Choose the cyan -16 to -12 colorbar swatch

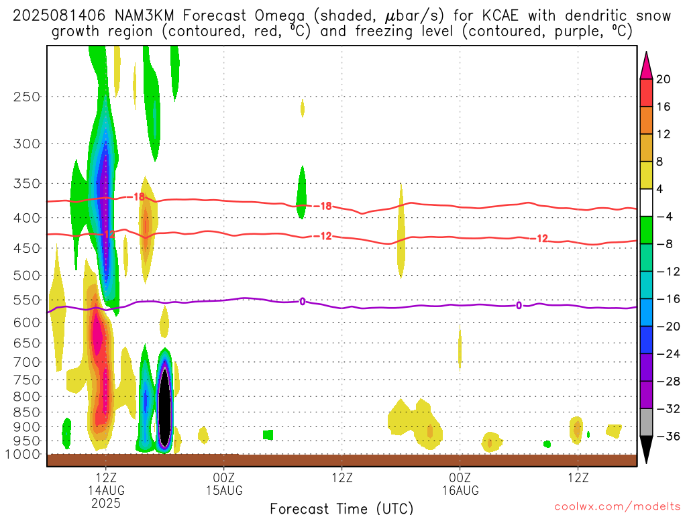pyautogui.click(x=646, y=285)
